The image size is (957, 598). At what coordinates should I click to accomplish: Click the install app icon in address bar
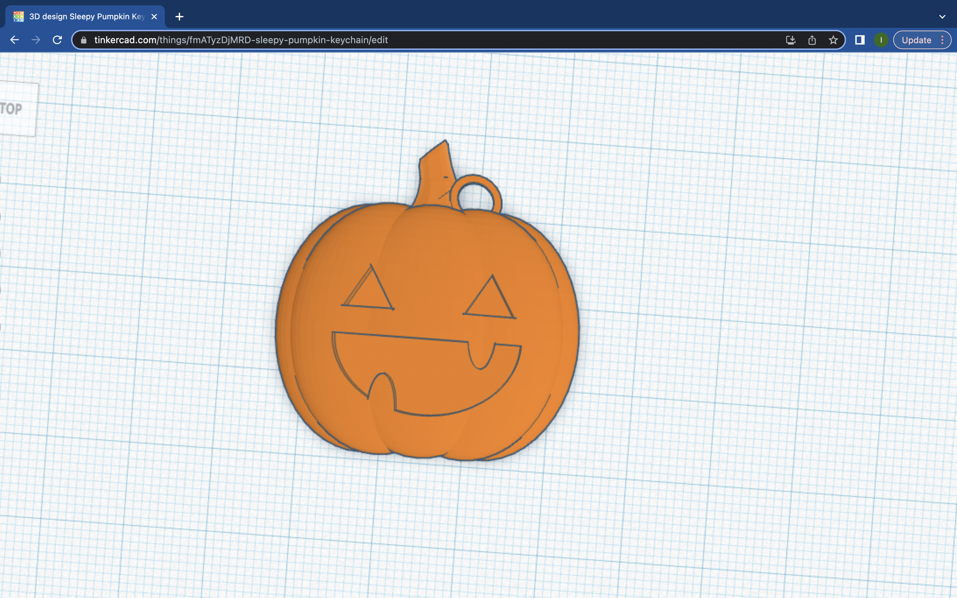click(x=791, y=40)
